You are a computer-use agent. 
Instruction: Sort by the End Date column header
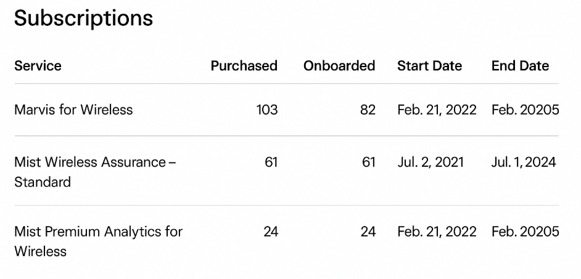point(520,66)
